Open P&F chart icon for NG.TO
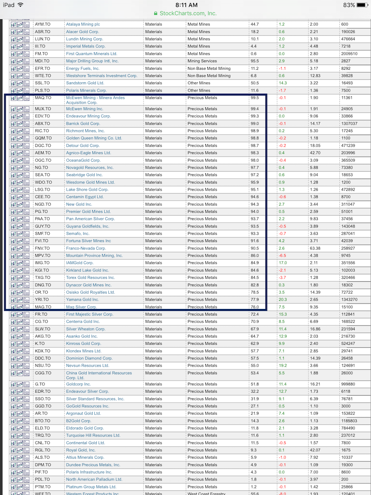 [26, 167]
